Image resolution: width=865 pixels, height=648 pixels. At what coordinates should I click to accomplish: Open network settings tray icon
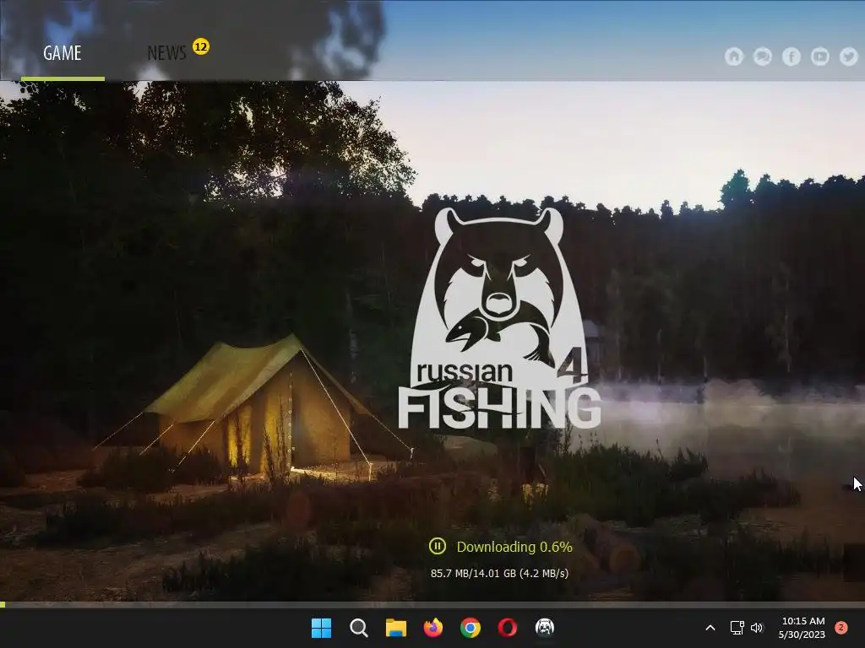[737, 628]
